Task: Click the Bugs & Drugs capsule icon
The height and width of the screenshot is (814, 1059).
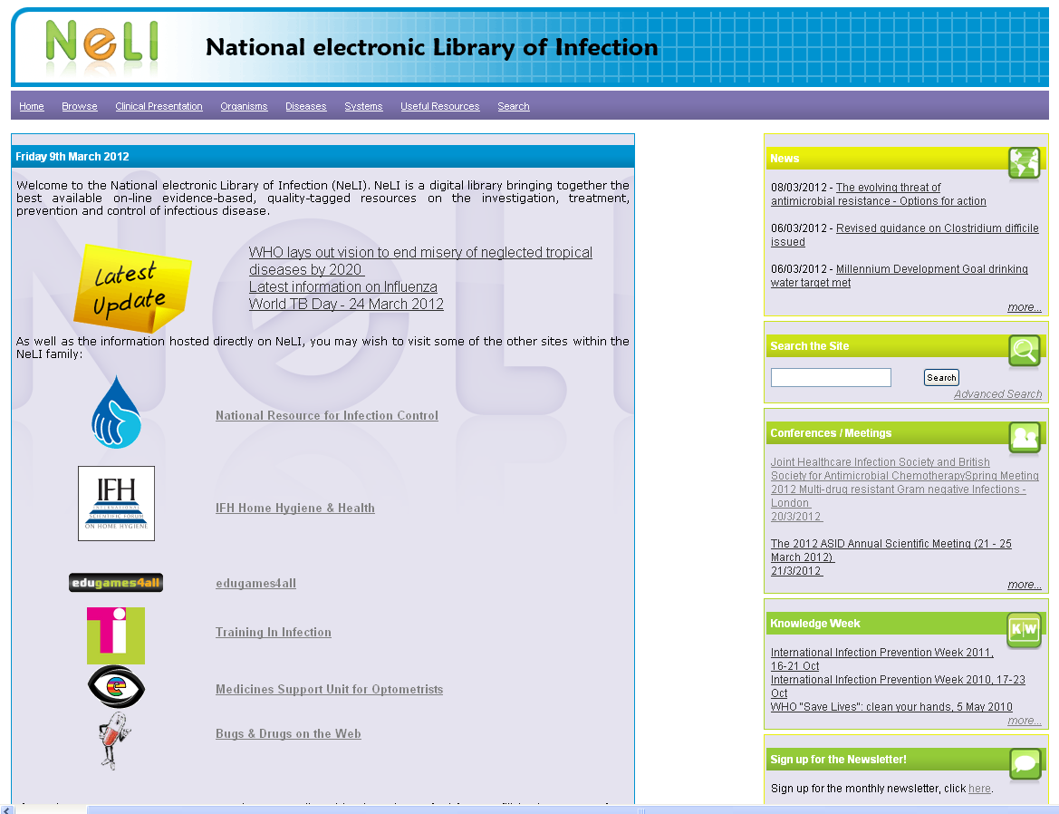Action: 114,741
